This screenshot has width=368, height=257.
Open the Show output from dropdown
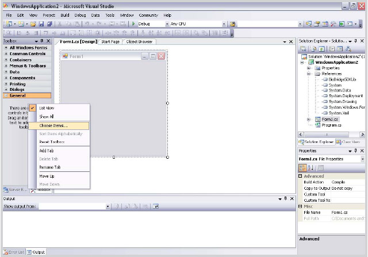108,206
